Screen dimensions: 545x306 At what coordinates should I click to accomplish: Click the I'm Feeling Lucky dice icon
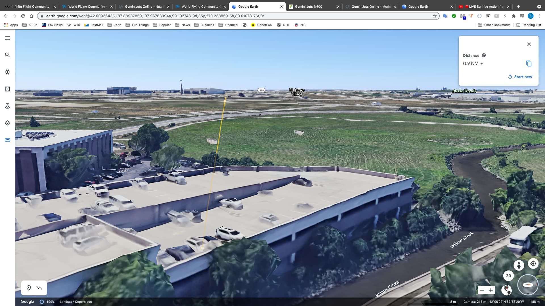7,89
